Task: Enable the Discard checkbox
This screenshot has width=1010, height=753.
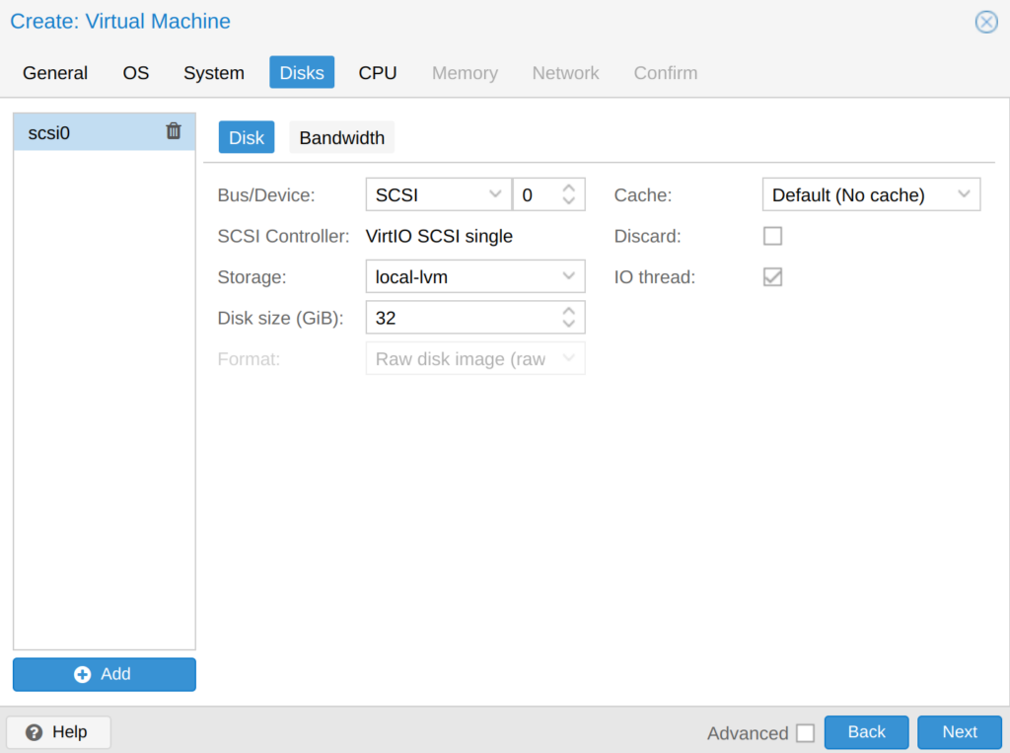Action: [x=772, y=236]
